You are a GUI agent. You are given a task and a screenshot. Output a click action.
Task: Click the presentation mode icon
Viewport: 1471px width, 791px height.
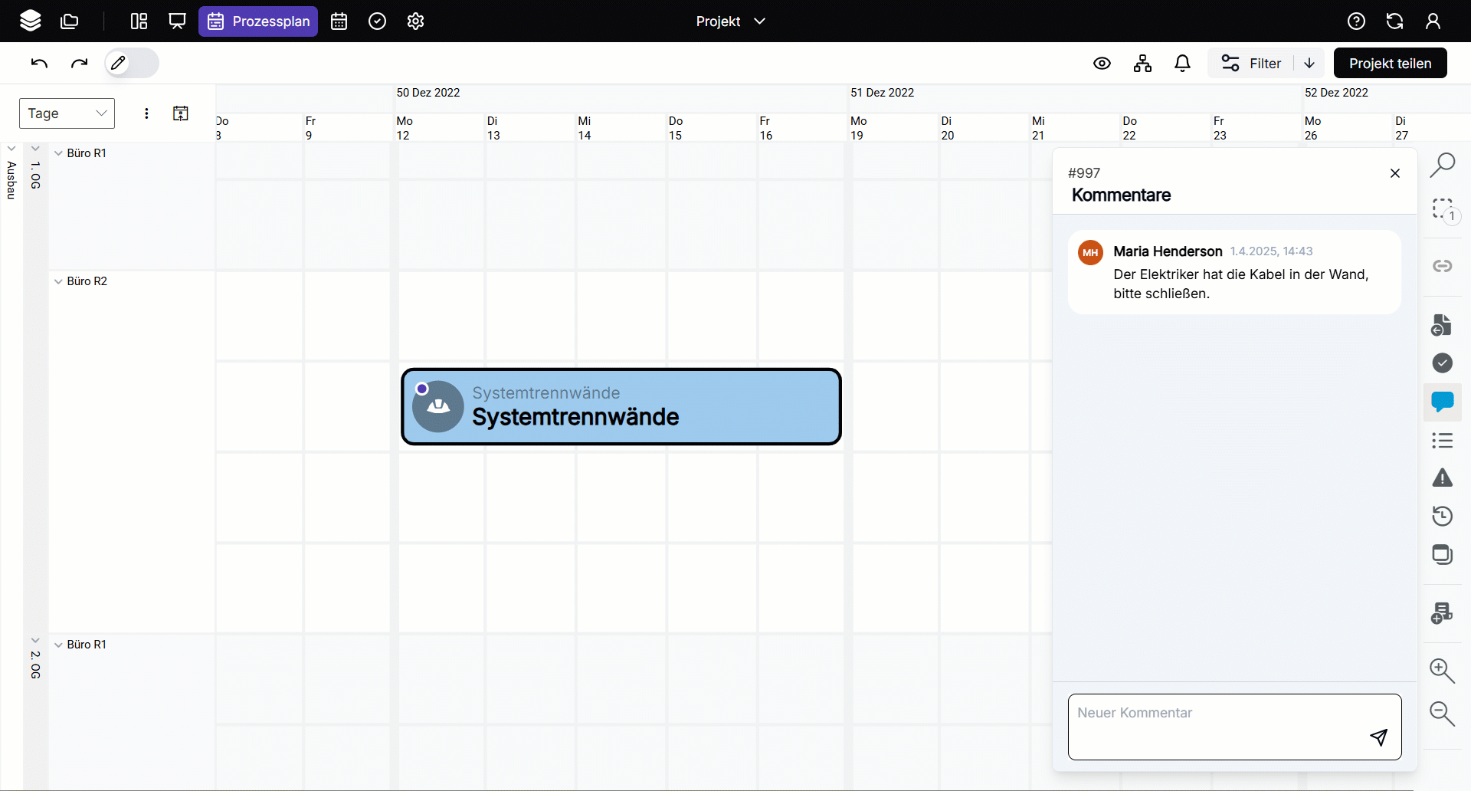pyautogui.click(x=177, y=21)
